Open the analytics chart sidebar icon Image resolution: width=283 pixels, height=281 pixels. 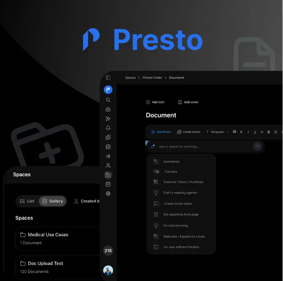108,147
